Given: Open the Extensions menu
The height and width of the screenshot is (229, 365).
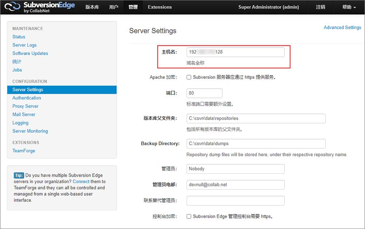Looking at the screenshot, I should 160,7.
